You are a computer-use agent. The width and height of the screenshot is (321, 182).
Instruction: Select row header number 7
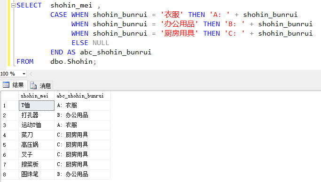(x=10, y=165)
